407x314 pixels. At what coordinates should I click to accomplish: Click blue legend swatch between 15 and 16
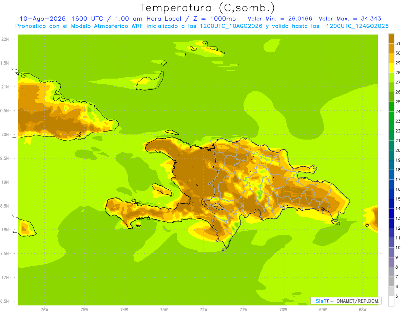coord(391,194)
